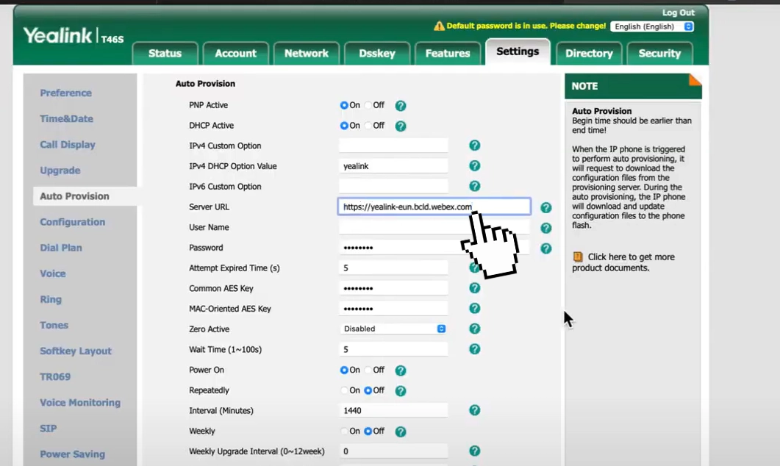Open the English language selector
This screenshot has width=780, height=466.
[x=652, y=26]
